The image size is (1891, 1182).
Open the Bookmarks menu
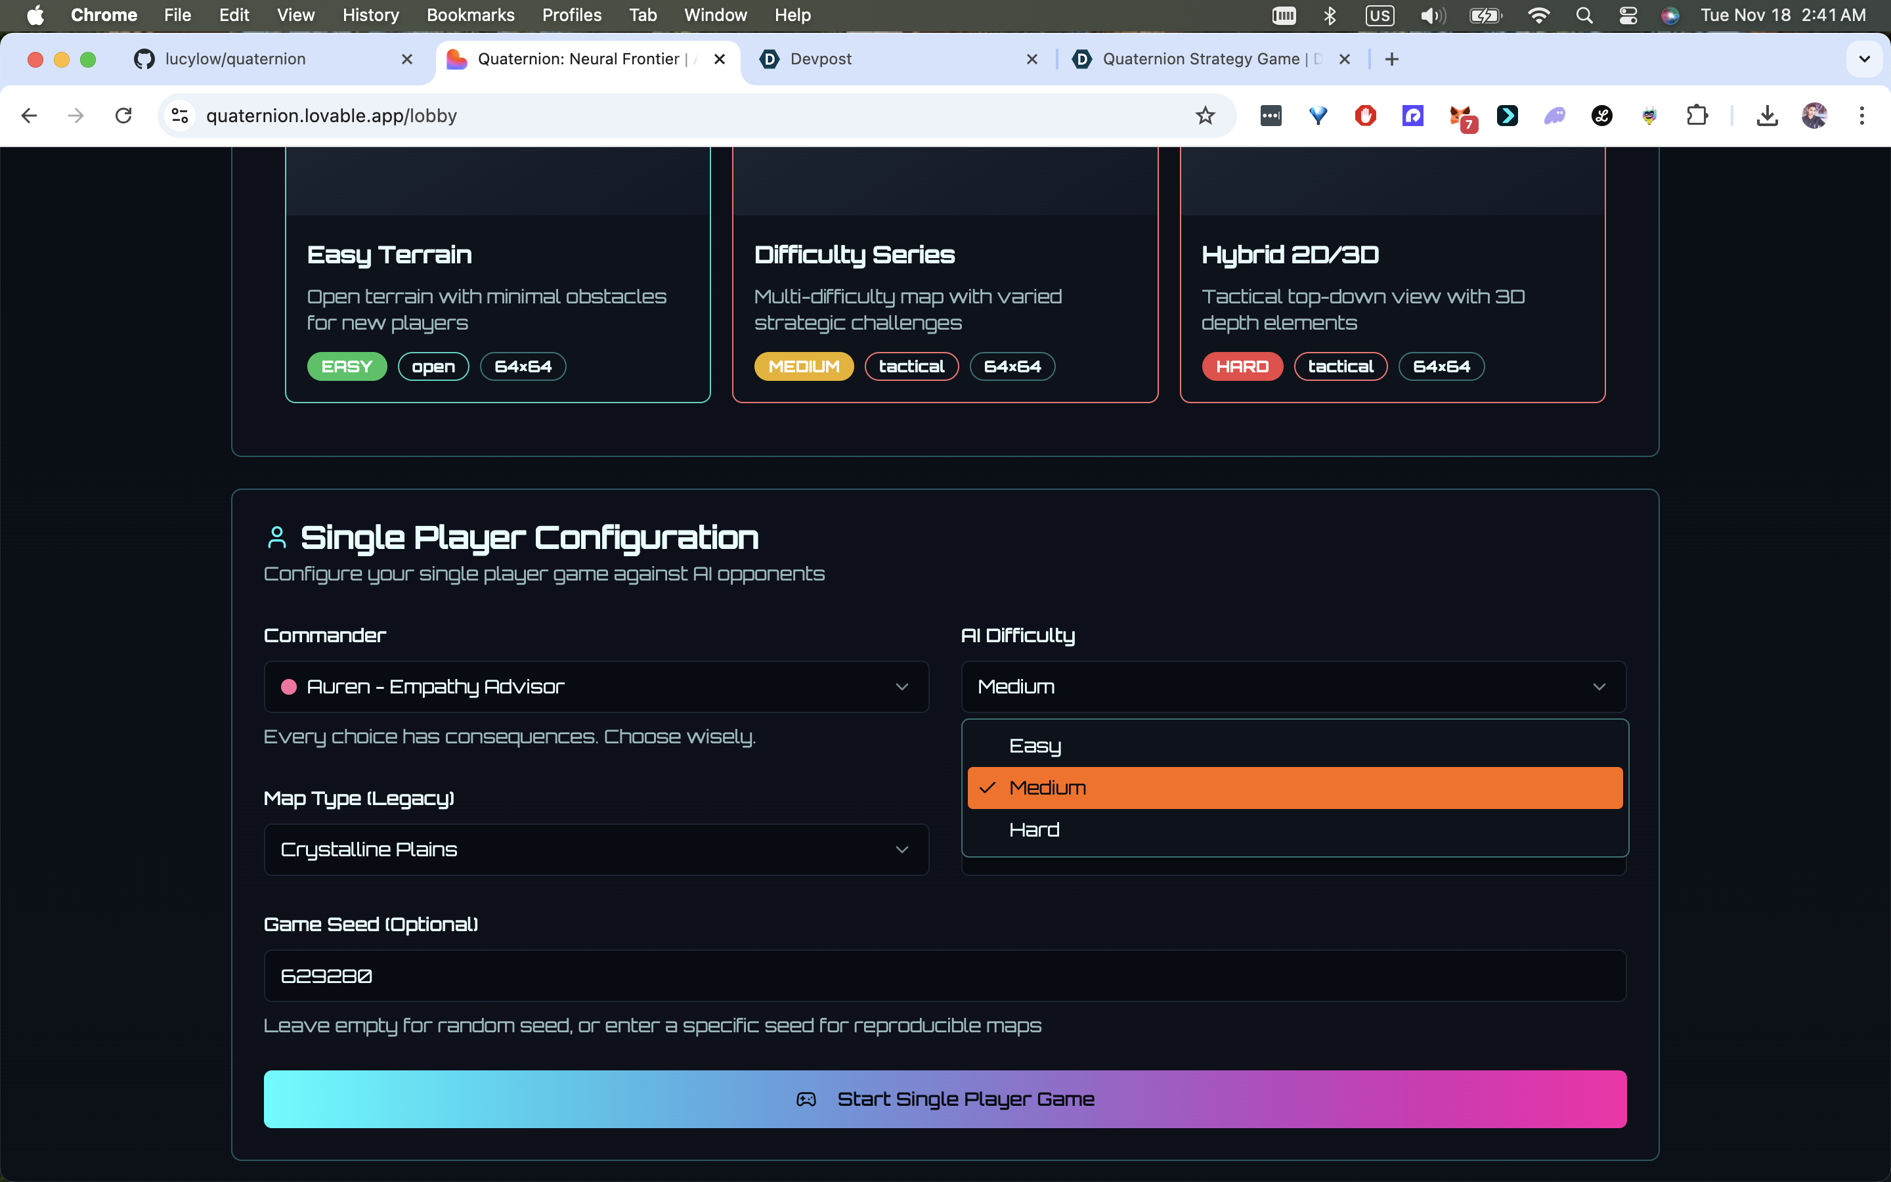point(469,15)
